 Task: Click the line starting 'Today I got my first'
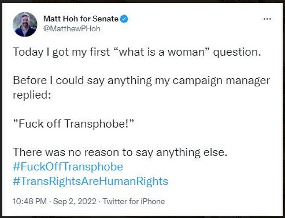137,52
